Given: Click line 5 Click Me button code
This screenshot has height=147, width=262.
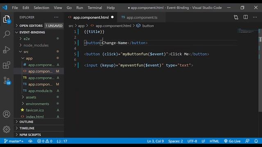Looking at the screenshot, I should pyautogui.click(x=147, y=54).
